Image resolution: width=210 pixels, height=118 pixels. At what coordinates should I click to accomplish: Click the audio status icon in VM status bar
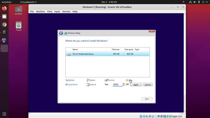tap(147, 116)
